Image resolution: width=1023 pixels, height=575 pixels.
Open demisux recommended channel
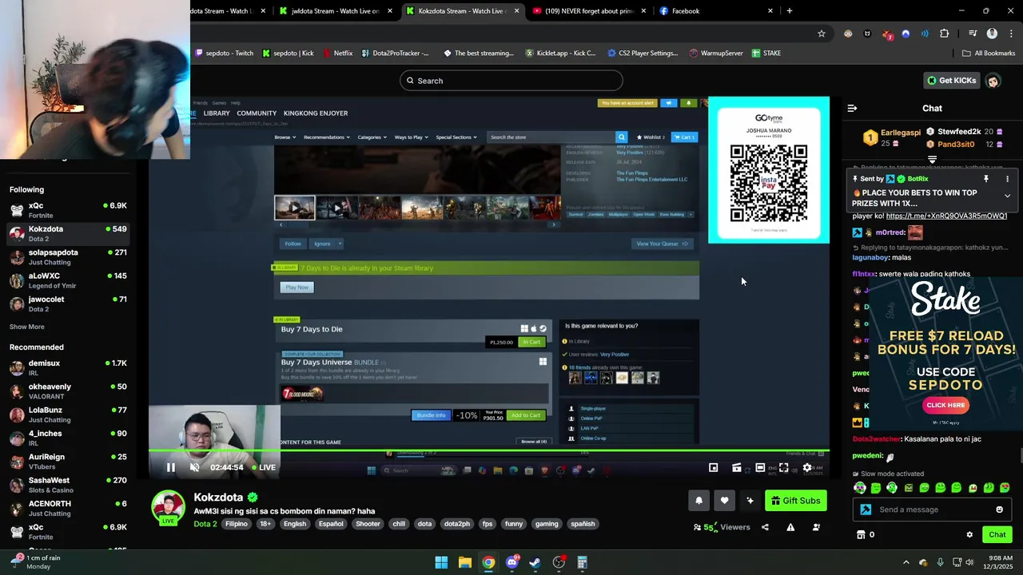point(68,367)
